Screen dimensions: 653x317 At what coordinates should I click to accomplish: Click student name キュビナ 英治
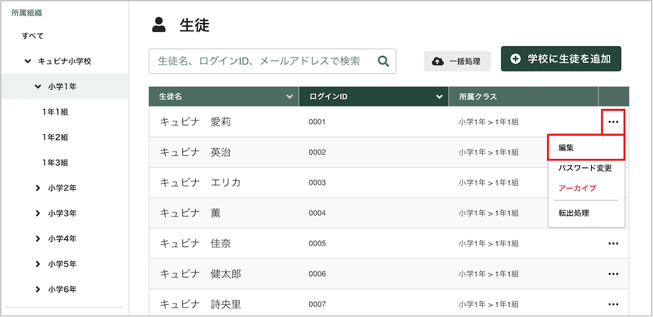tap(195, 153)
